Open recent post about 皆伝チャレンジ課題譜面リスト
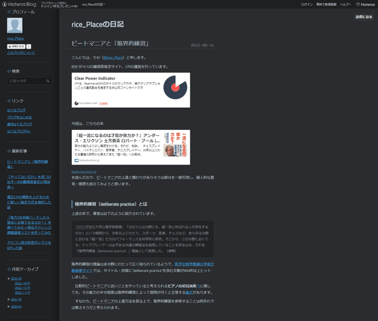This screenshot has height=321, width=378. coord(29,225)
